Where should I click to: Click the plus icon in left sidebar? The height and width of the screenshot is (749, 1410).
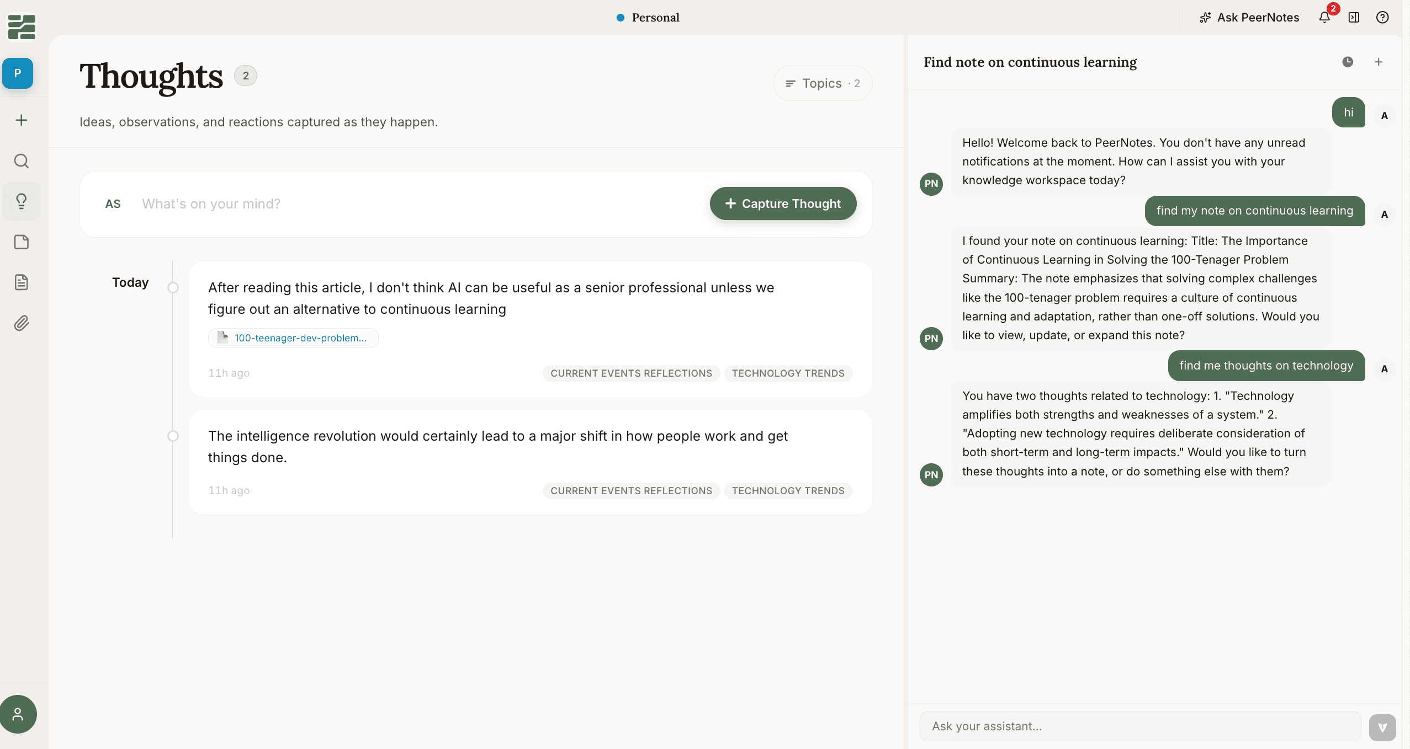21,120
